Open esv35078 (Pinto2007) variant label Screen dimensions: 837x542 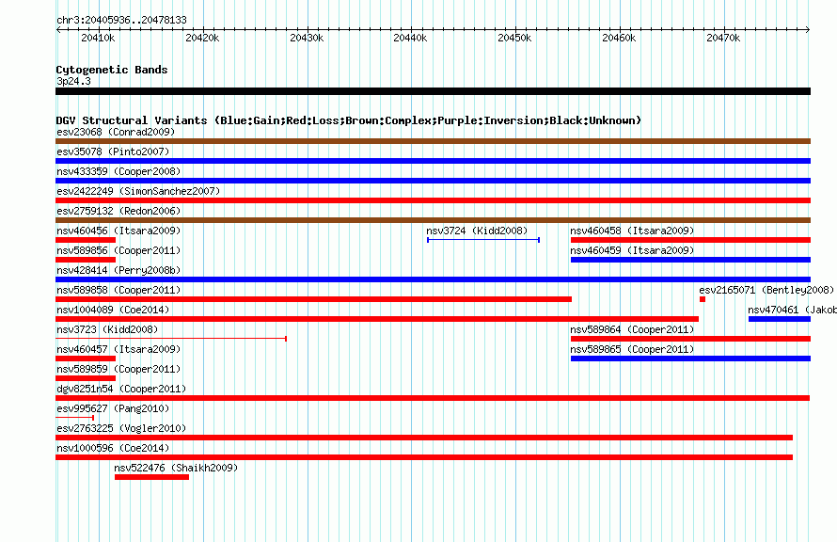(x=113, y=151)
